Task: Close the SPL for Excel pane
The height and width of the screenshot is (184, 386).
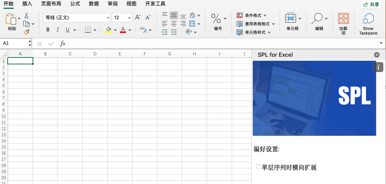Action: (377, 55)
